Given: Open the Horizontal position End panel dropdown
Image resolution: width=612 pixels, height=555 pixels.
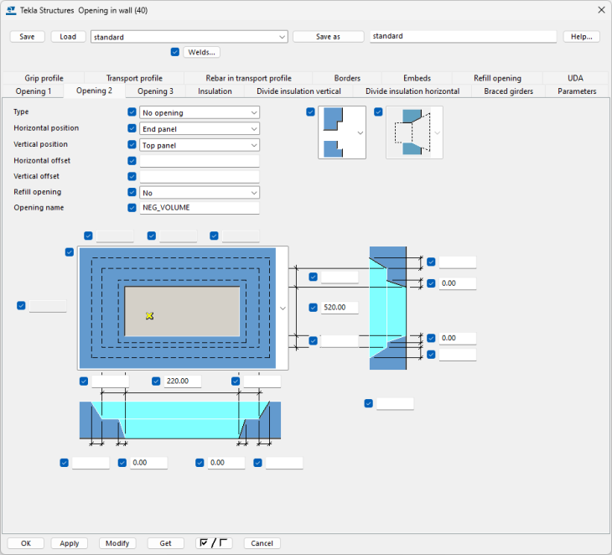Looking at the screenshot, I should 200,129.
